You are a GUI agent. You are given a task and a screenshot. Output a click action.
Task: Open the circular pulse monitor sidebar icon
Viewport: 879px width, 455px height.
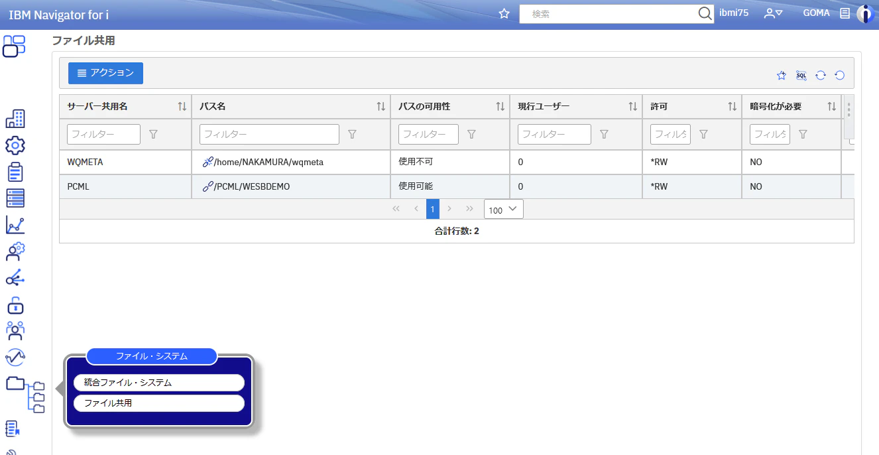pyautogui.click(x=15, y=357)
